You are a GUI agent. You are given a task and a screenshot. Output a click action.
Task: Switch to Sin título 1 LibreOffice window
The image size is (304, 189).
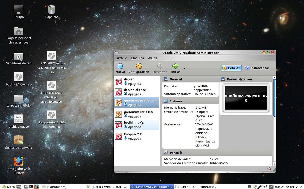[196, 187]
